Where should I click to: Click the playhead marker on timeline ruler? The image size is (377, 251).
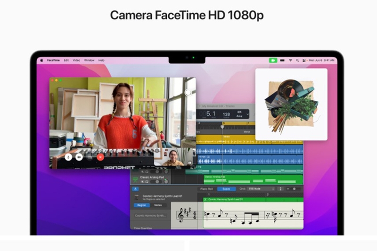[222, 126]
